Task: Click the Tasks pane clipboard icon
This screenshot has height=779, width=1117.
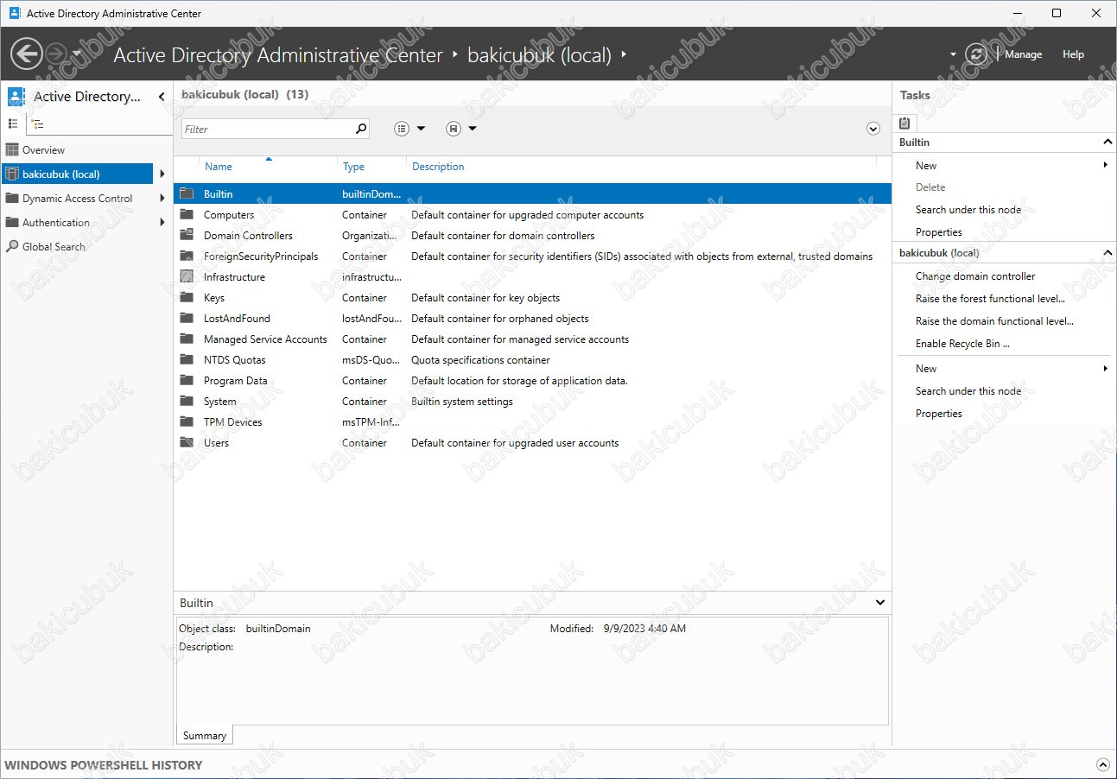Action: pos(904,123)
